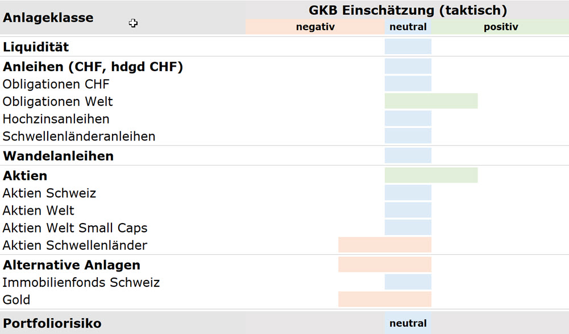Click the Liquidität row label
Viewport: 569px width, 334px height.
[36, 47]
